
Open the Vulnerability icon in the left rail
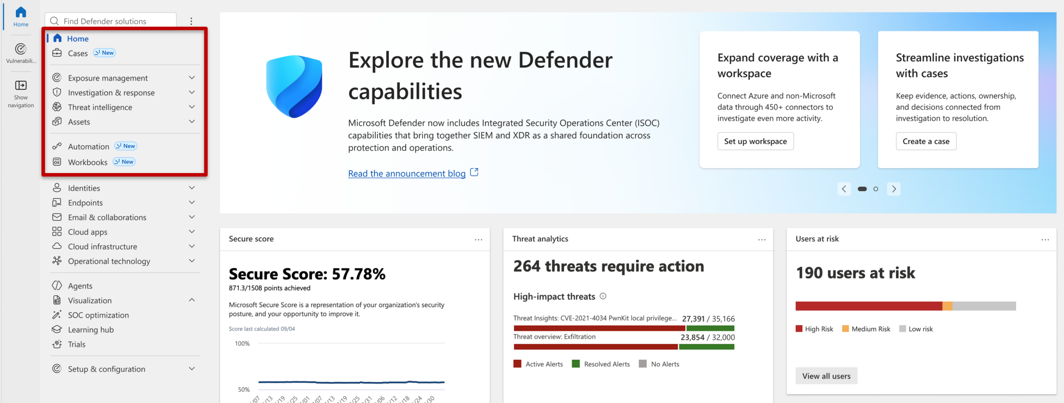pyautogui.click(x=21, y=49)
